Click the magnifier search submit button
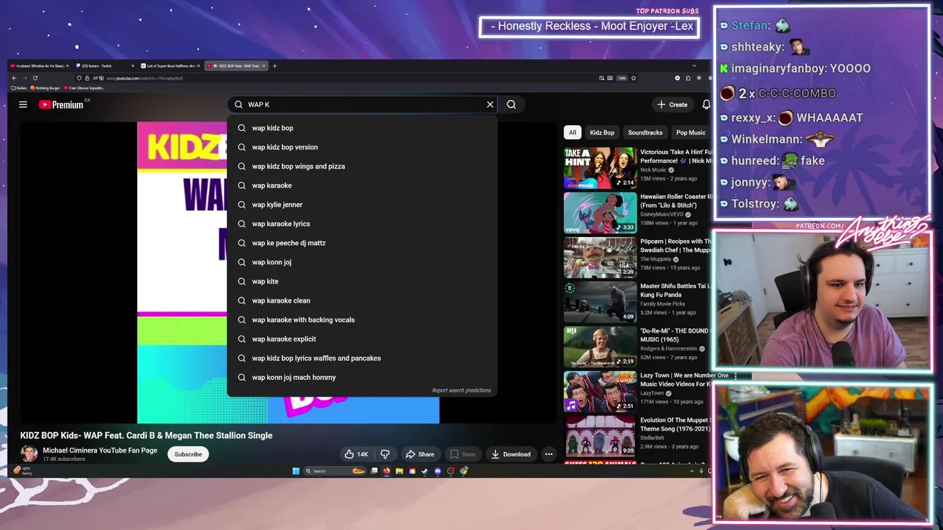 [x=511, y=105]
